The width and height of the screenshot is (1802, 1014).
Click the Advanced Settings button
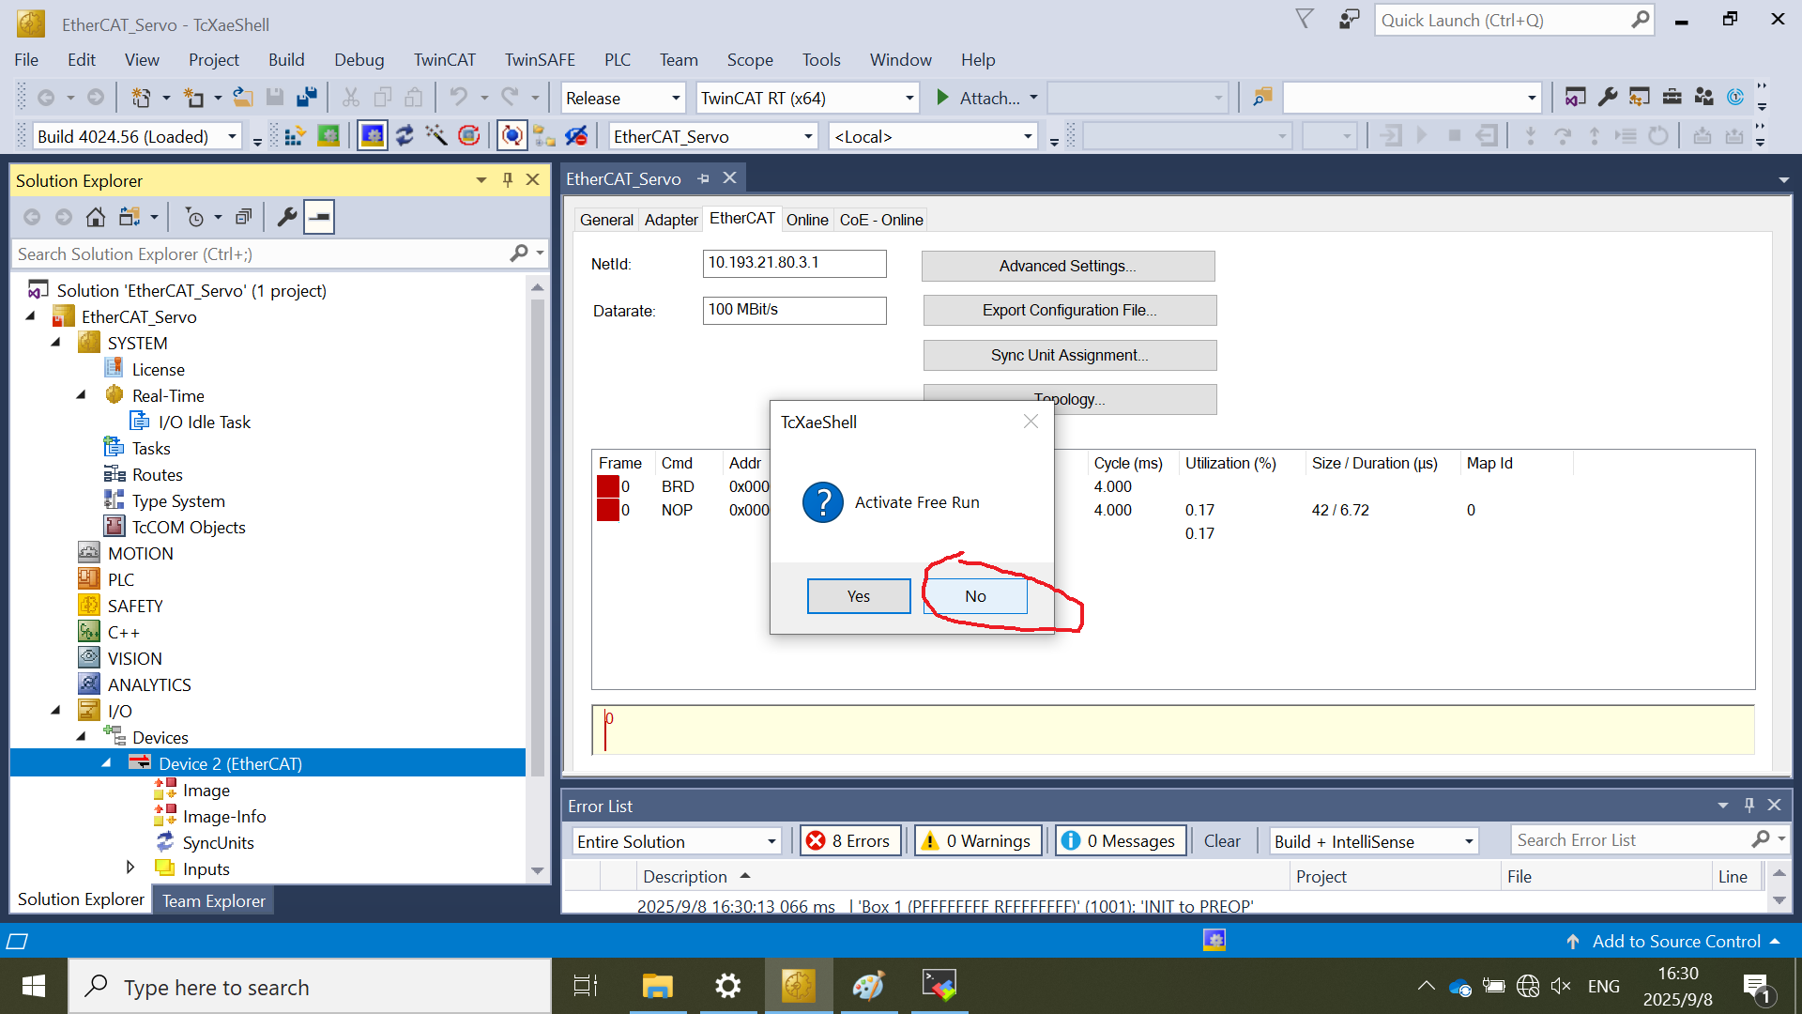1067,266
